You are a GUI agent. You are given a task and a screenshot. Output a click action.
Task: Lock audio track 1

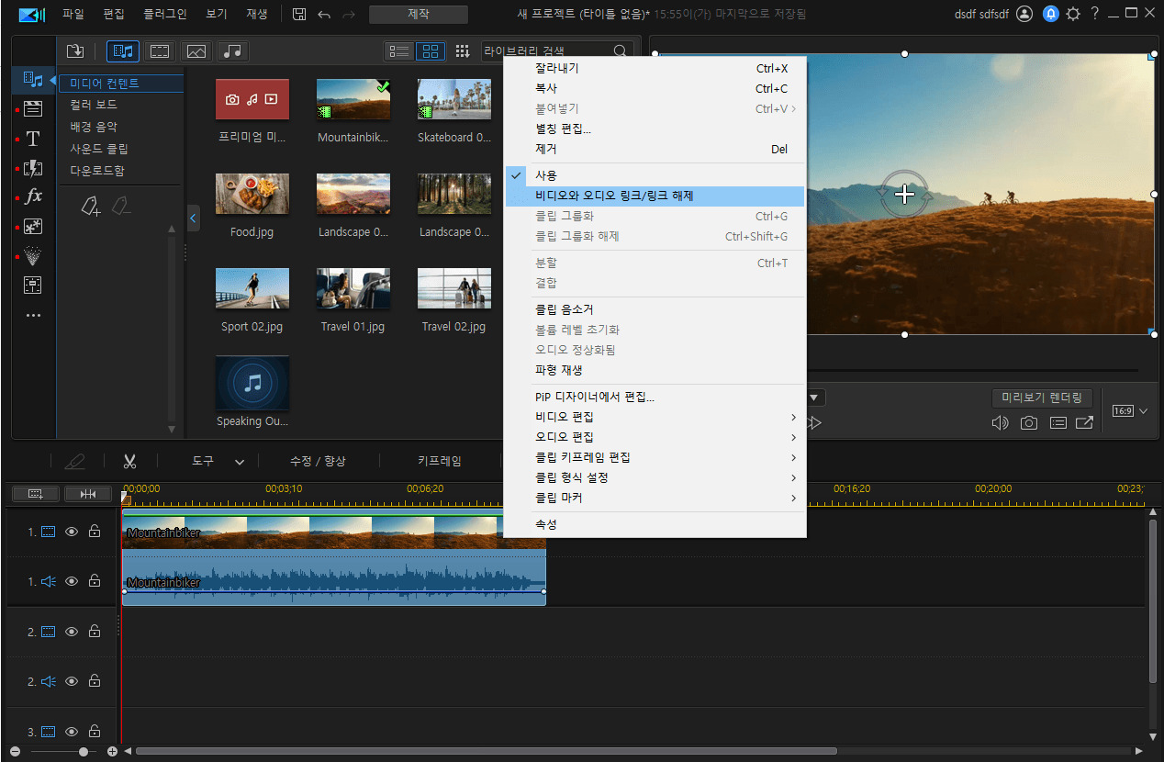click(95, 581)
